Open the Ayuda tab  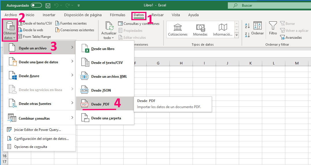point(193,15)
